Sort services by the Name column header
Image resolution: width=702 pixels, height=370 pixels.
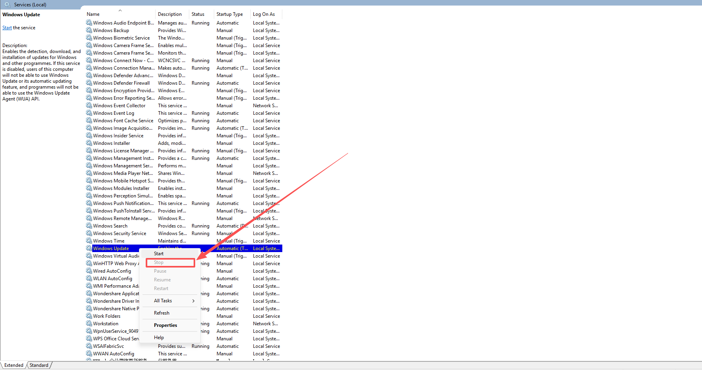pyautogui.click(x=93, y=14)
